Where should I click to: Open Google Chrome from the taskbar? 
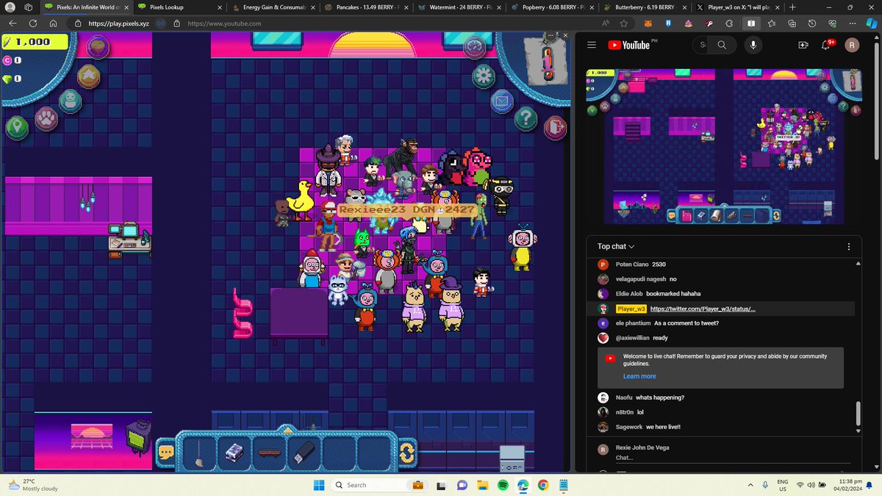coord(543,485)
